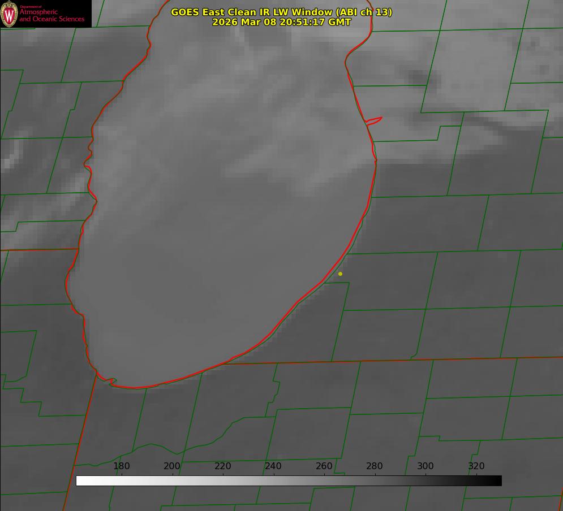Click the 2026 Mar 08 timestamp text
The width and height of the screenshot is (563, 511).
281,22
